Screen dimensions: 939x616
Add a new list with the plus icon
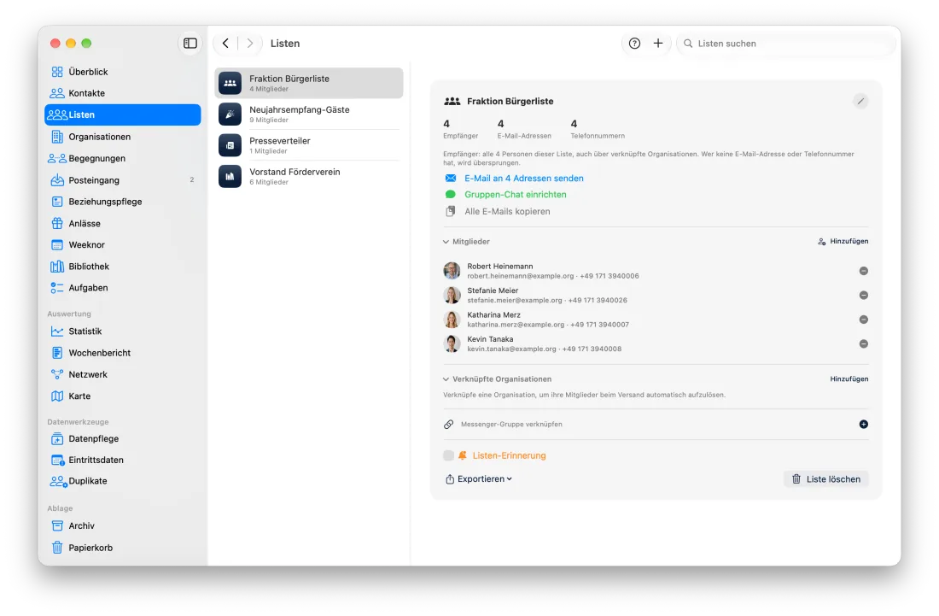(x=658, y=43)
